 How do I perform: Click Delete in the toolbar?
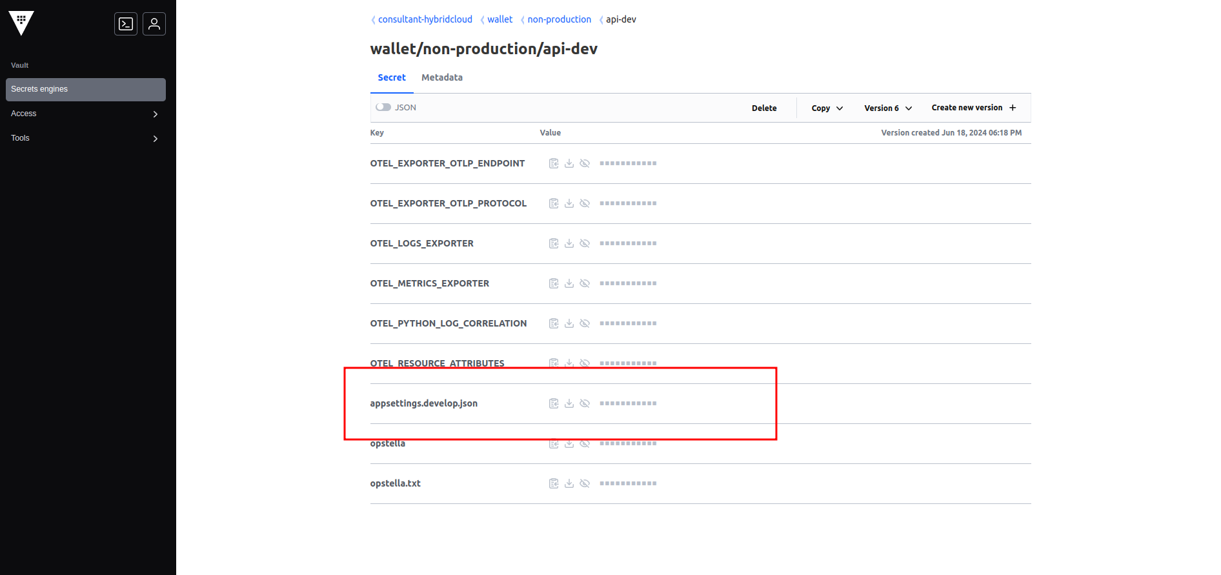tap(764, 108)
